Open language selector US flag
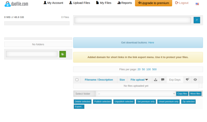Screen dimensions: 207x122 tap(197, 4)
